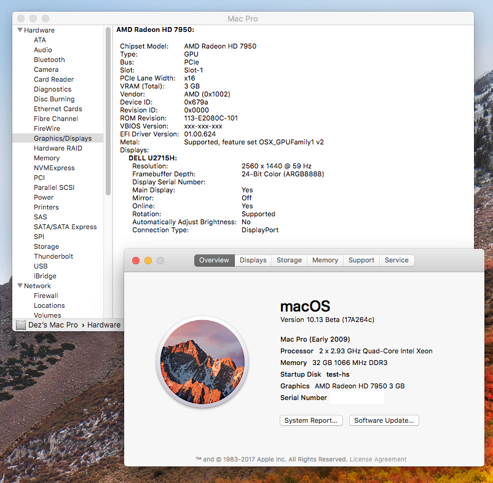Select SAS in the sidebar
This screenshot has width=493, height=483.
(40, 217)
